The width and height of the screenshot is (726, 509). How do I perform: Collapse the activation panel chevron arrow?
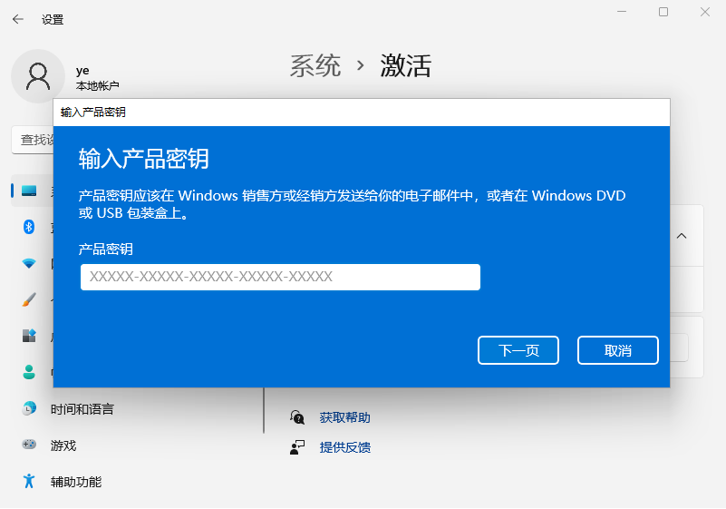click(x=682, y=236)
